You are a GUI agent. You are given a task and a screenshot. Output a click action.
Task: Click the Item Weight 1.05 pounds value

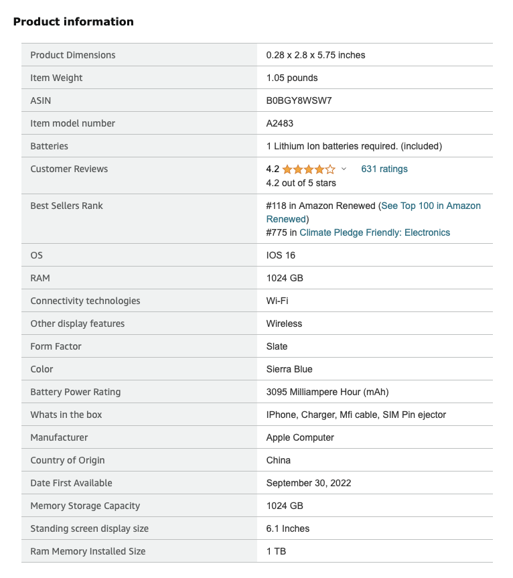(292, 78)
